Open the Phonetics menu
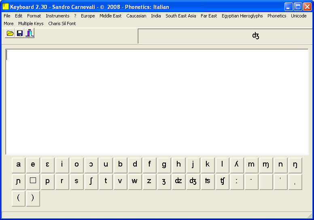This screenshot has width=314, height=220. click(x=277, y=16)
